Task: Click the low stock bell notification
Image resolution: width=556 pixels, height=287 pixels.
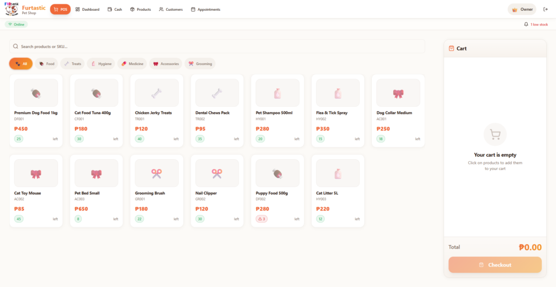Action: (535, 24)
